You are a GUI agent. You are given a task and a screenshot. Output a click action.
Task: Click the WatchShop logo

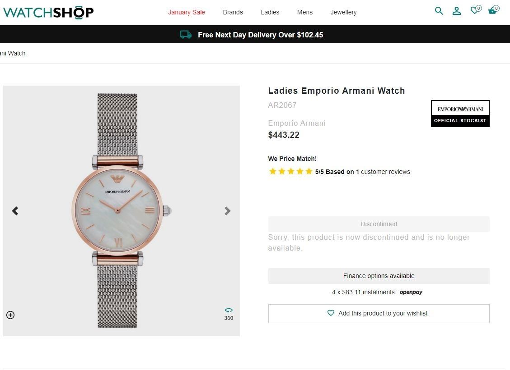click(48, 12)
